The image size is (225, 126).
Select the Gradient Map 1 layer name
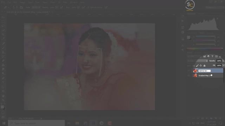(x=204, y=76)
